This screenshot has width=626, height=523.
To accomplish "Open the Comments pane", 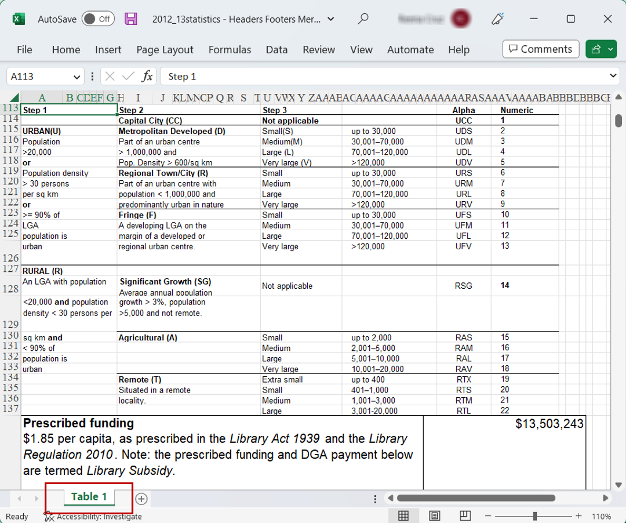I will tap(540, 49).
